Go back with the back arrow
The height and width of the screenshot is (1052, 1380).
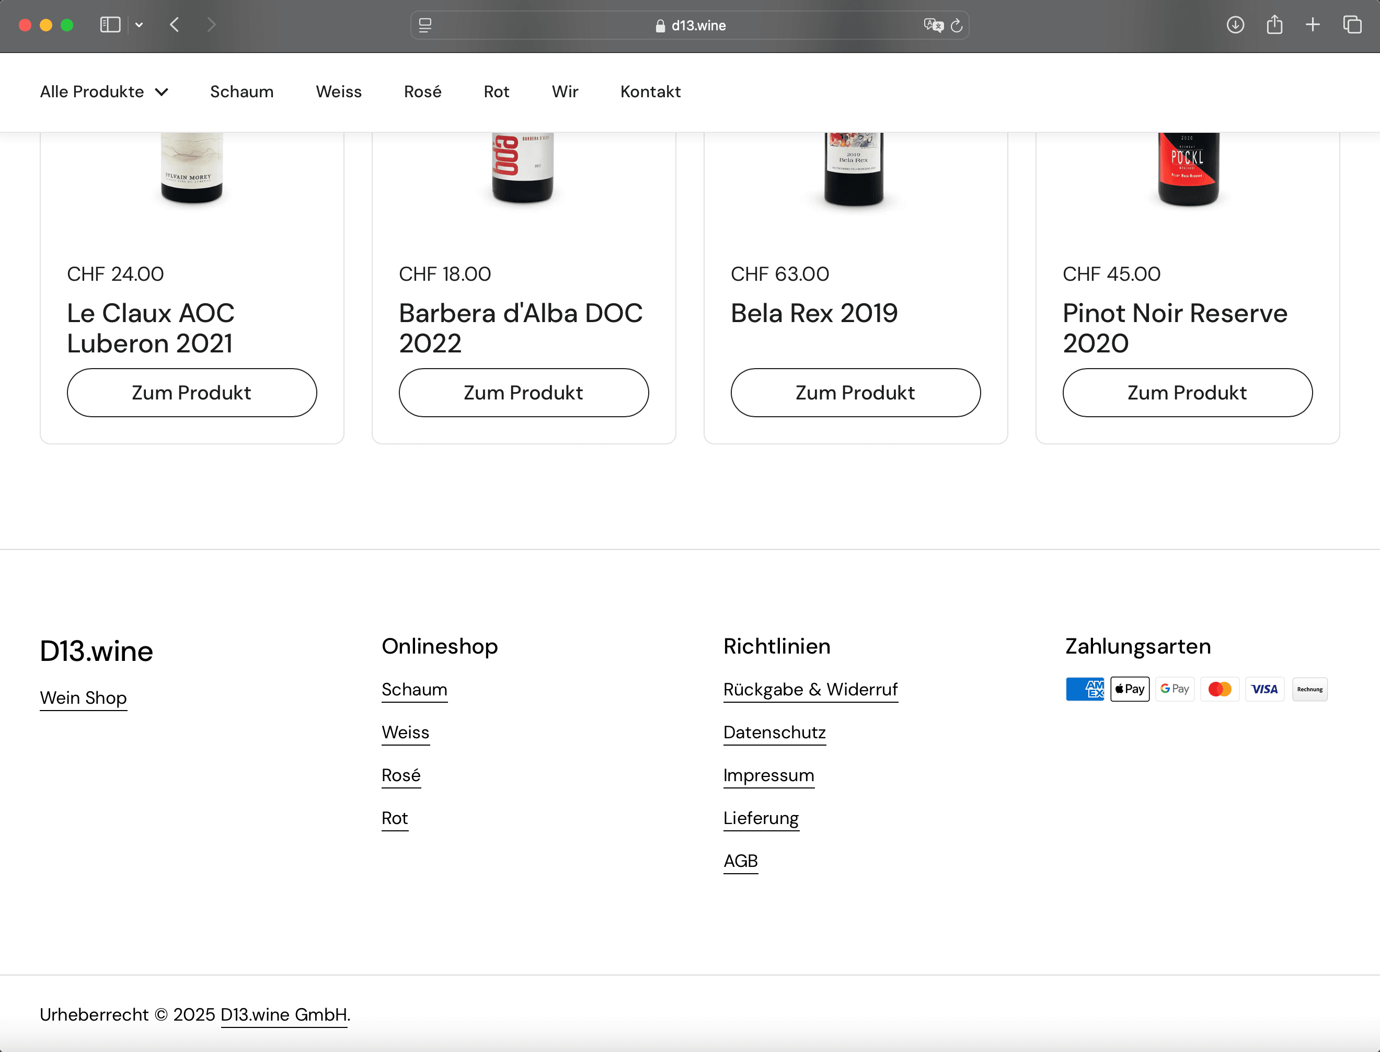175,25
